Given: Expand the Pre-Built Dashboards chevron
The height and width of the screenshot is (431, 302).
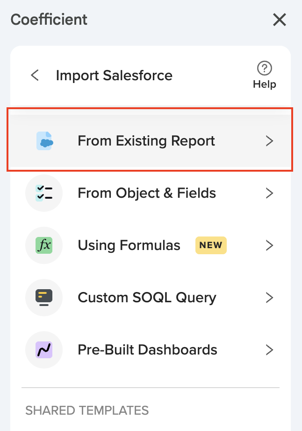Looking at the screenshot, I should [x=269, y=350].
